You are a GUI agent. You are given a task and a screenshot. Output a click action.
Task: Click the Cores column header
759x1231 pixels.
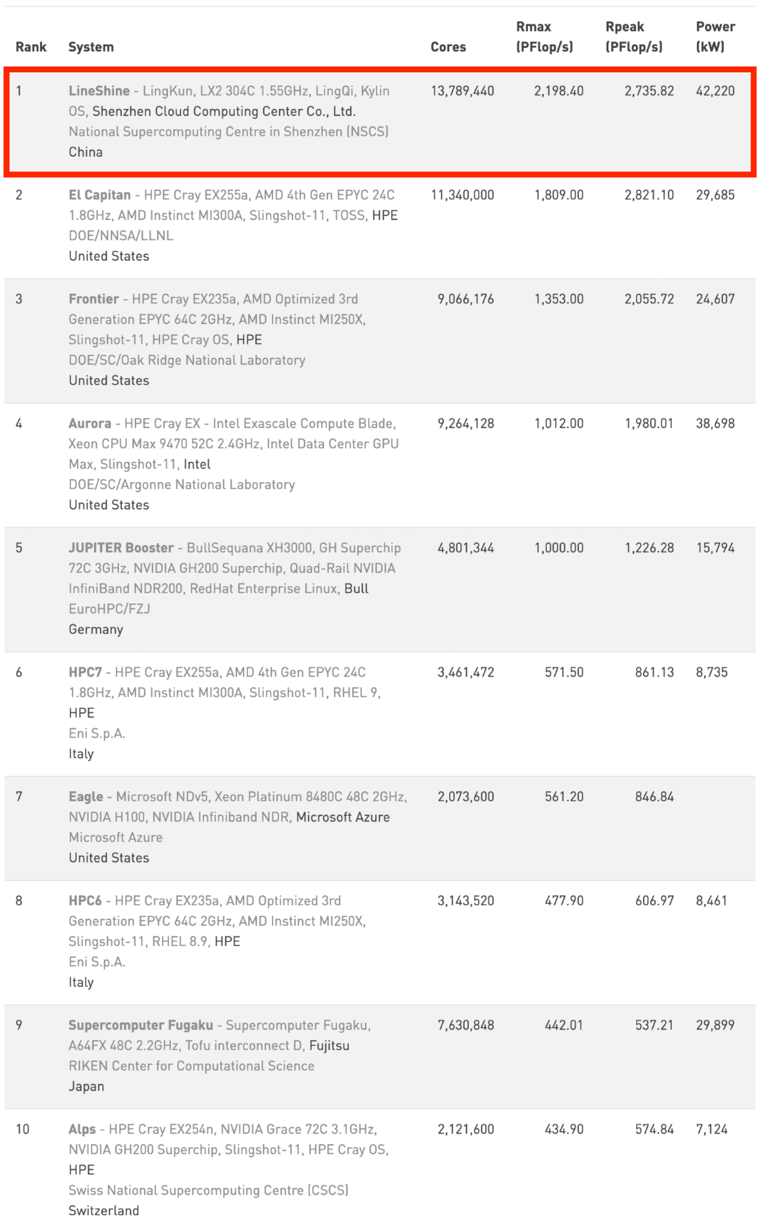click(x=448, y=47)
